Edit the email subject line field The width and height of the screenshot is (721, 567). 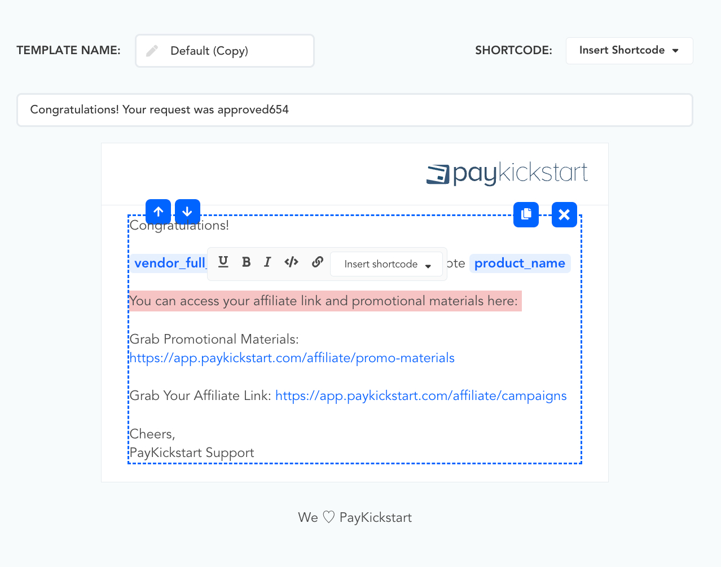(x=354, y=110)
